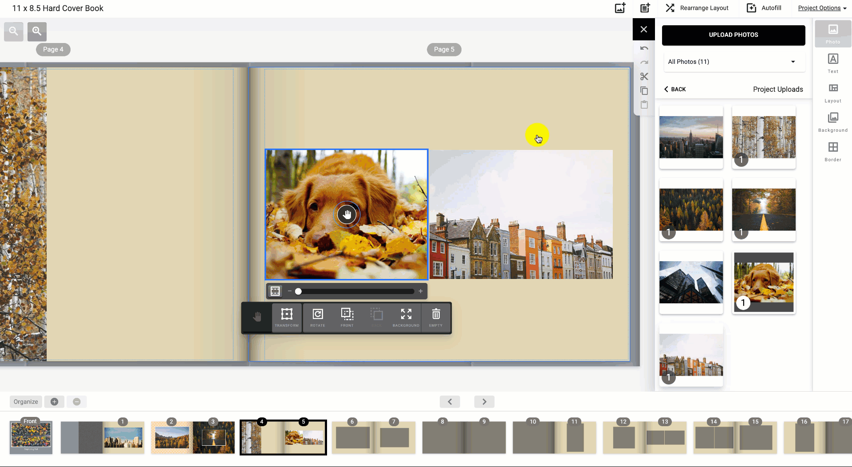Select the skyscrapers upward view thumbnail

(x=691, y=283)
